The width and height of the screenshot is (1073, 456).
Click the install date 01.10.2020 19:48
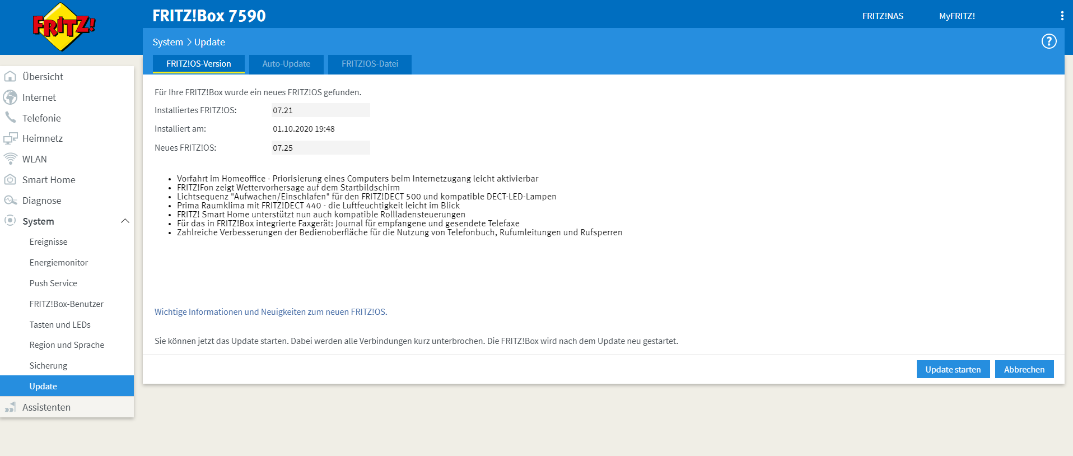pos(304,129)
